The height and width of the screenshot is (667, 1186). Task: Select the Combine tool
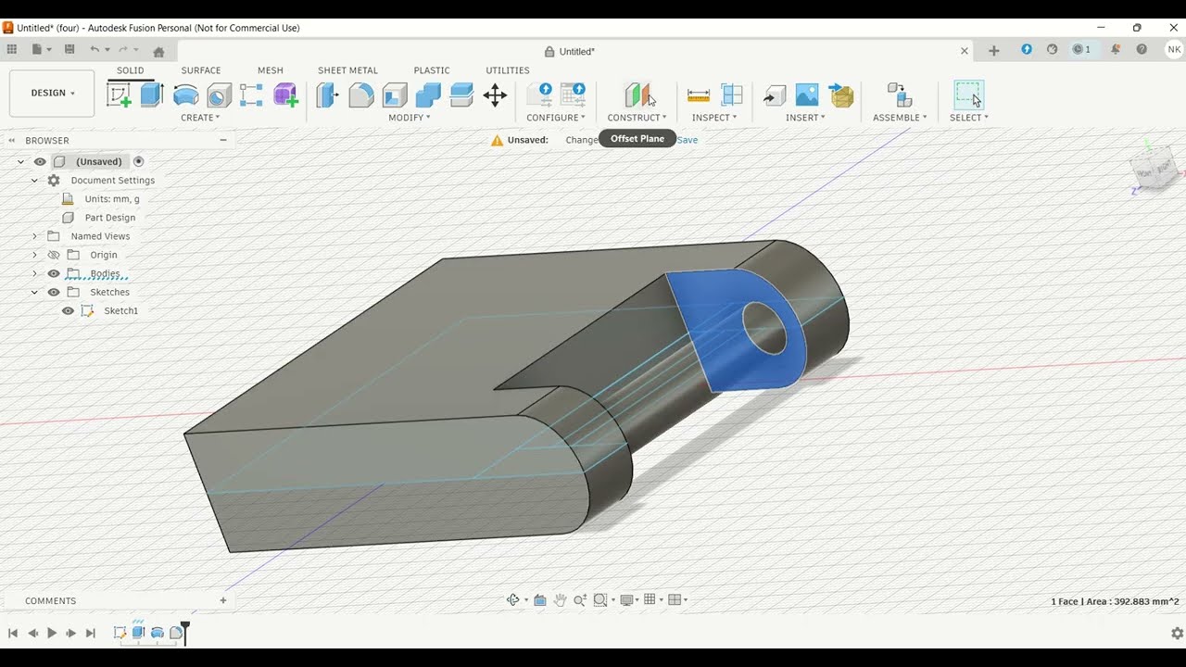pyautogui.click(x=428, y=94)
